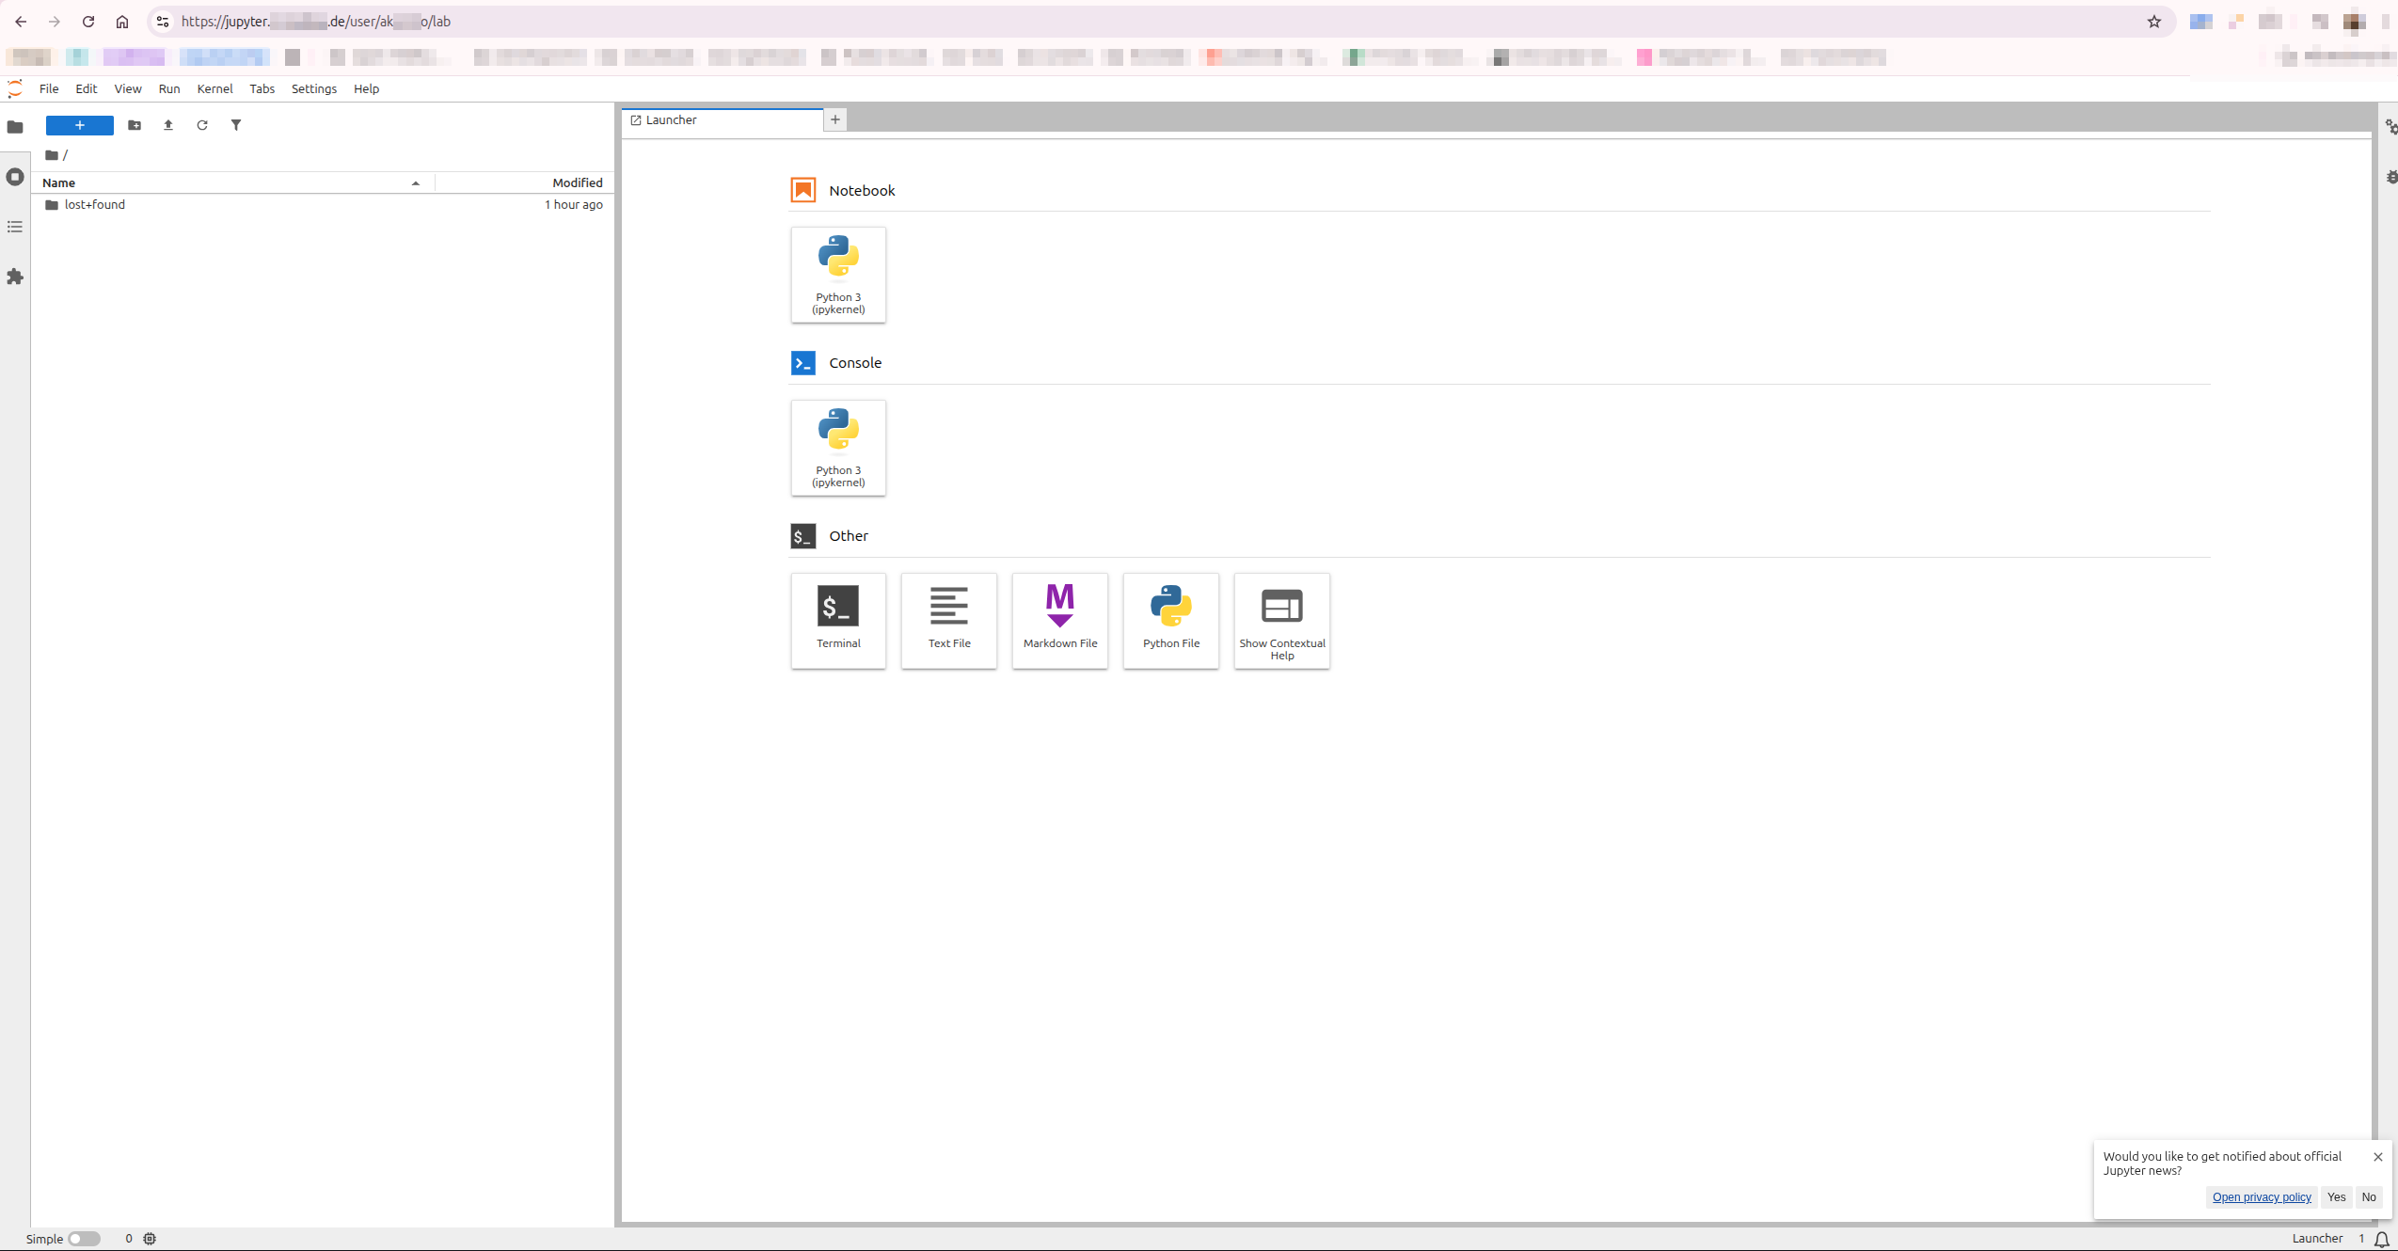Open Table of Contents sidebar panel

15,227
